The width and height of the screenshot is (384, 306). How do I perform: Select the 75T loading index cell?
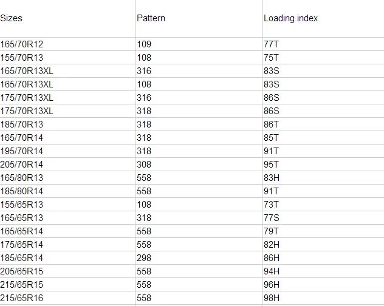(x=271, y=58)
